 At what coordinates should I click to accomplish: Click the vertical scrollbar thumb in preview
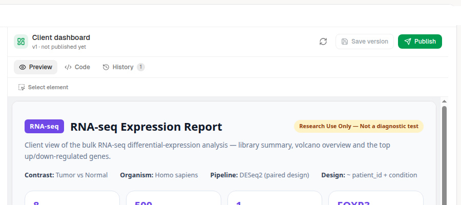[444, 155]
